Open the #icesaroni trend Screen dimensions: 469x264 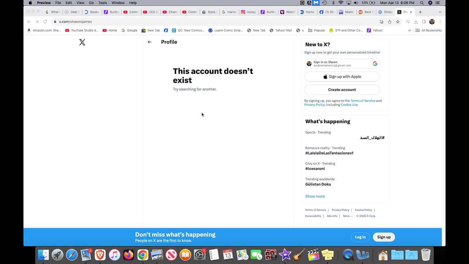[315, 169]
